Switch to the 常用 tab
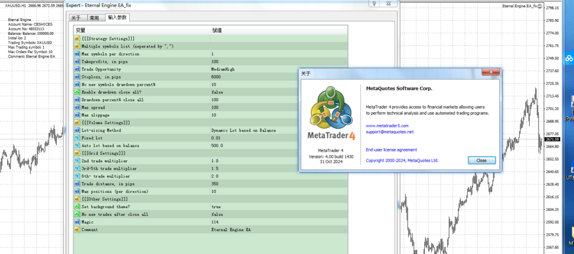Screen dimensions: 574x254 pos(94,18)
